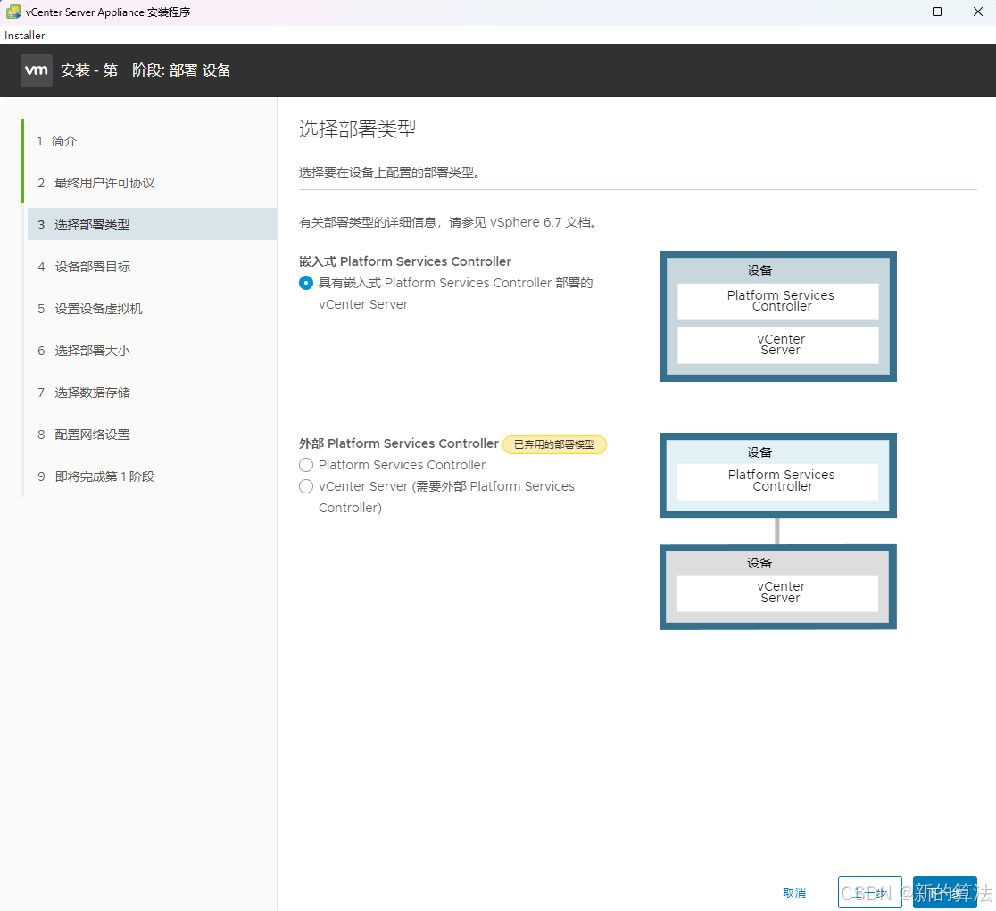Maximize the installer window
The image size is (996, 911).
(937, 12)
